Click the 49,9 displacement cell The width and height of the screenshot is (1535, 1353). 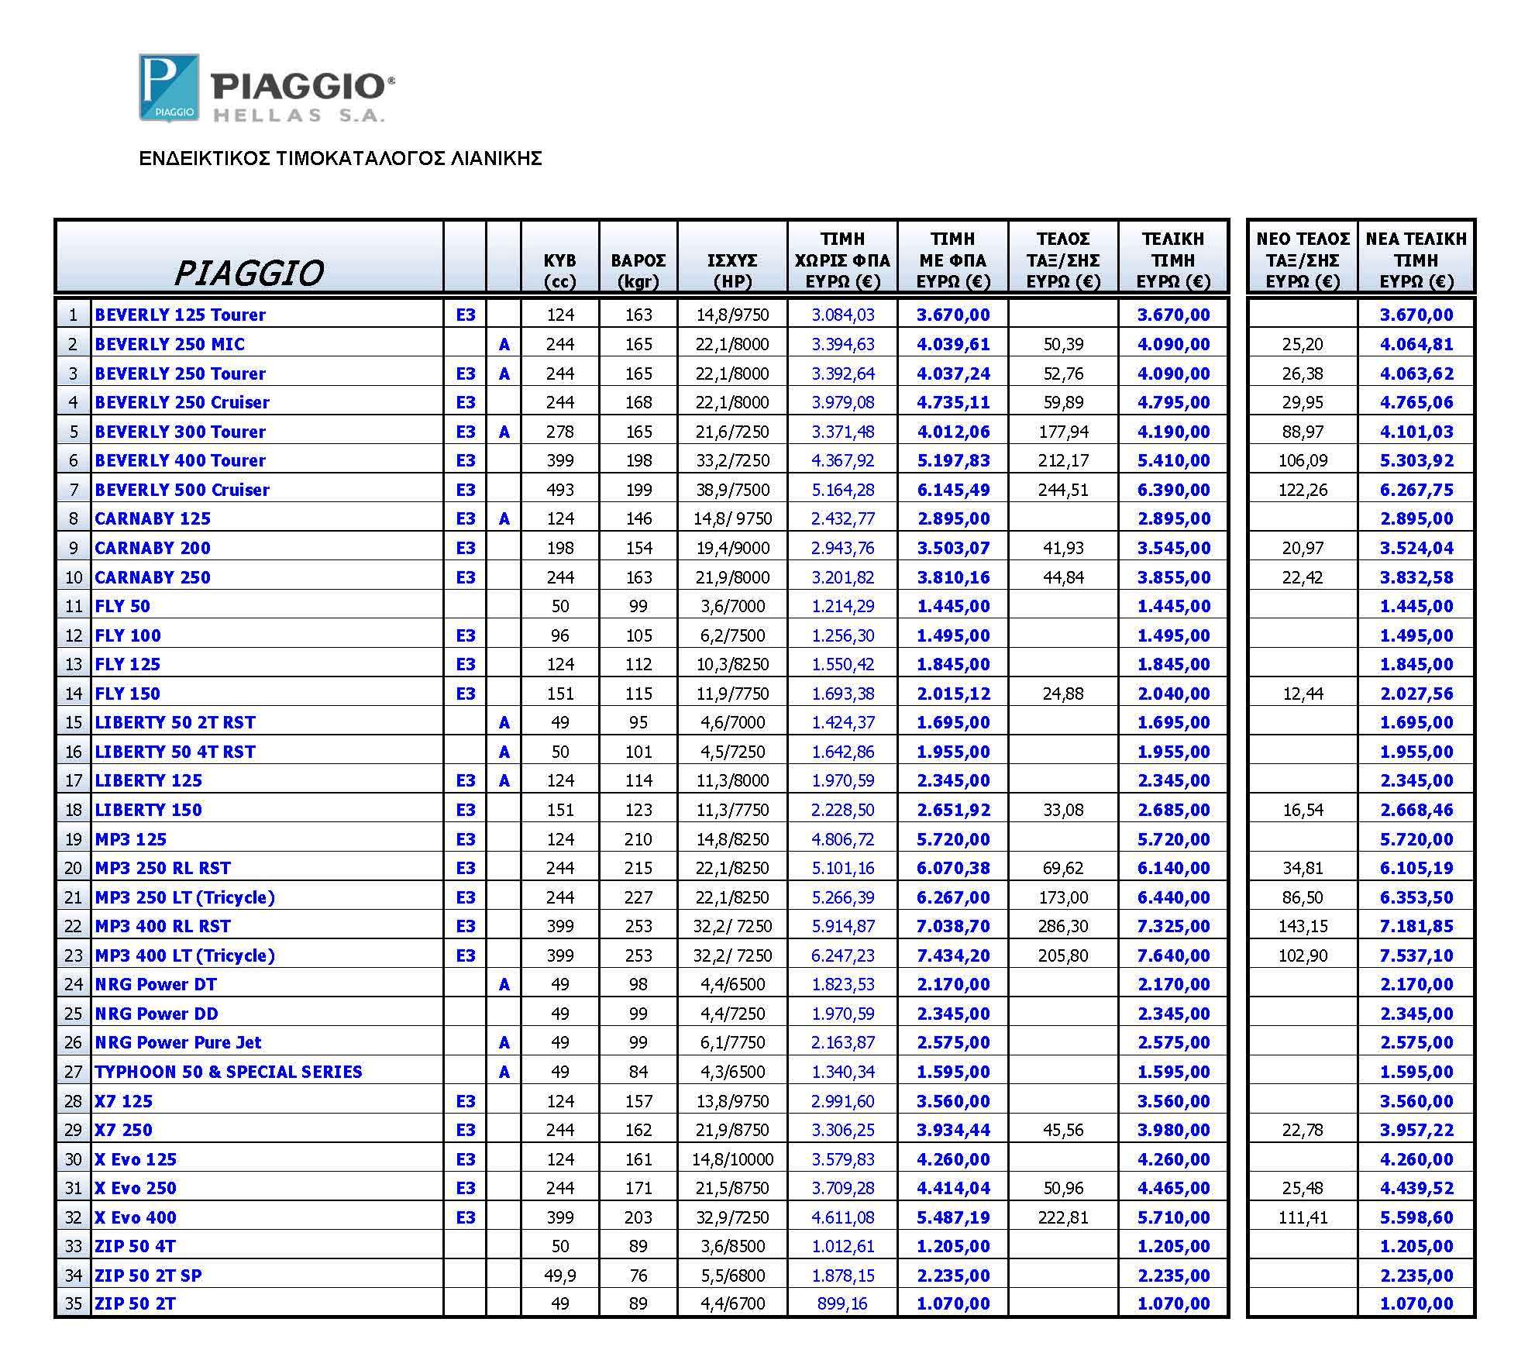(x=560, y=1276)
